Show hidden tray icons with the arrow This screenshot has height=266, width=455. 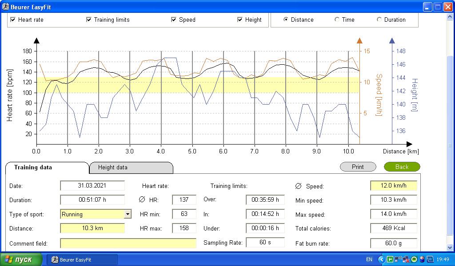pyautogui.click(x=382, y=259)
